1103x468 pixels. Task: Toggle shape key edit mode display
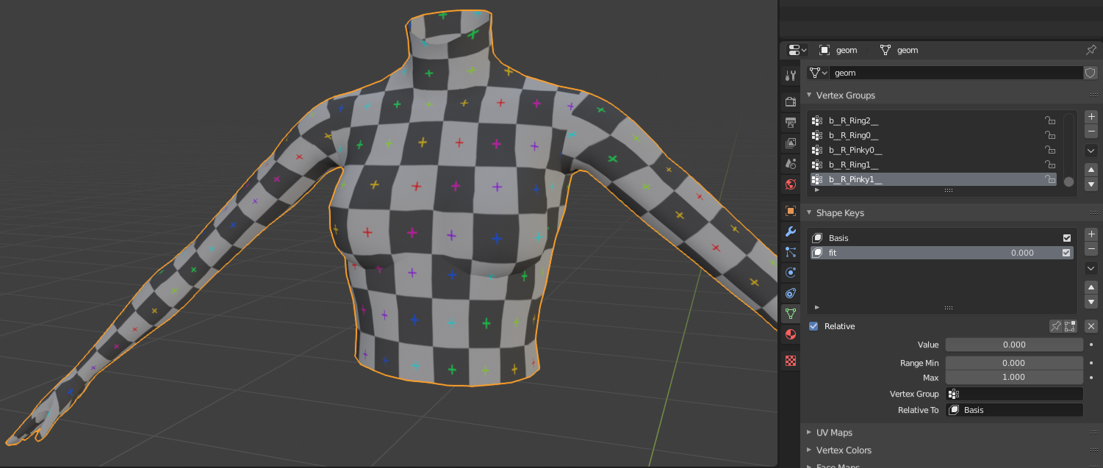click(1070, 326)
